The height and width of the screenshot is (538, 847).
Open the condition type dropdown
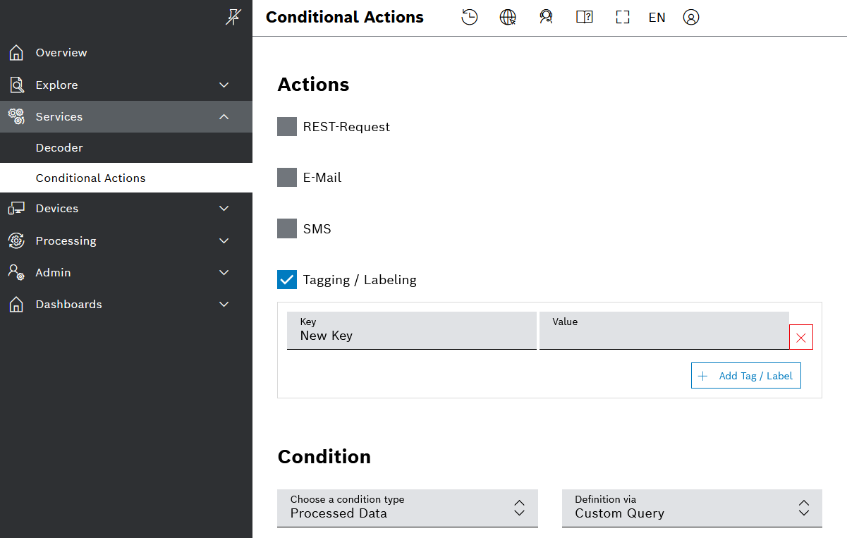click(408, 508)
